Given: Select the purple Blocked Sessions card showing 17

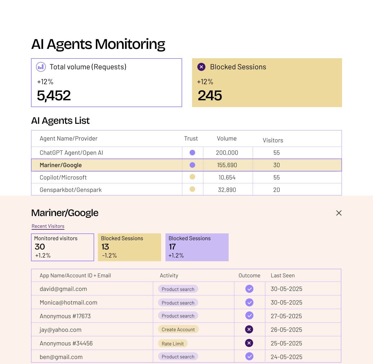Looking at the screenshot, I should (197, 247).
